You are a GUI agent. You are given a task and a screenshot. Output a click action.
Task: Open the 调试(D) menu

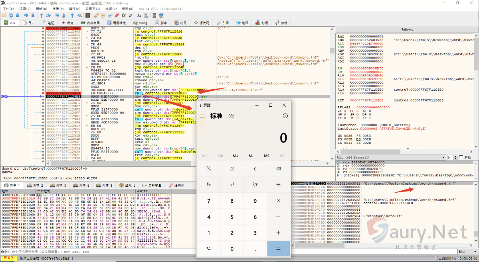(41, 8)
